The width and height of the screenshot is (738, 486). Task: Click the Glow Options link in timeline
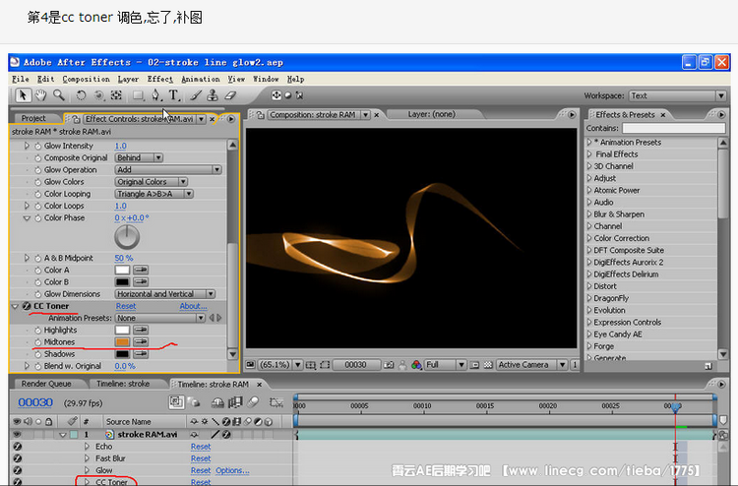(232, 470)
